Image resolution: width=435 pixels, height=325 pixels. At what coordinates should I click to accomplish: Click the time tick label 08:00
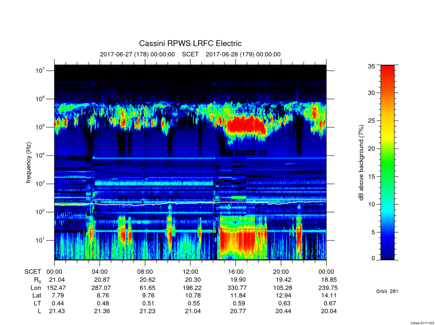145,272
